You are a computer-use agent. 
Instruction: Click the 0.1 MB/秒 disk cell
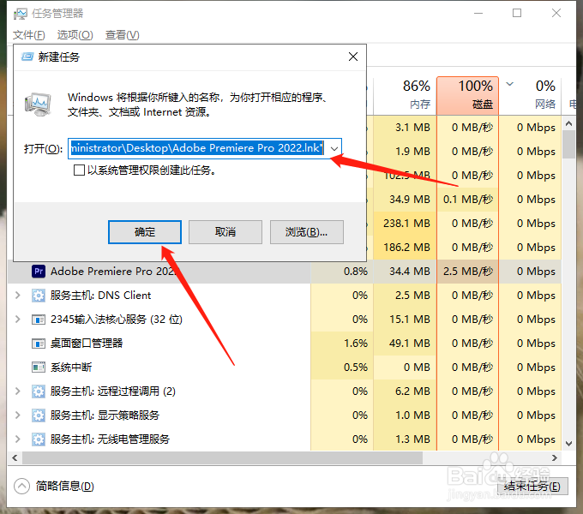tap(468, 200)
